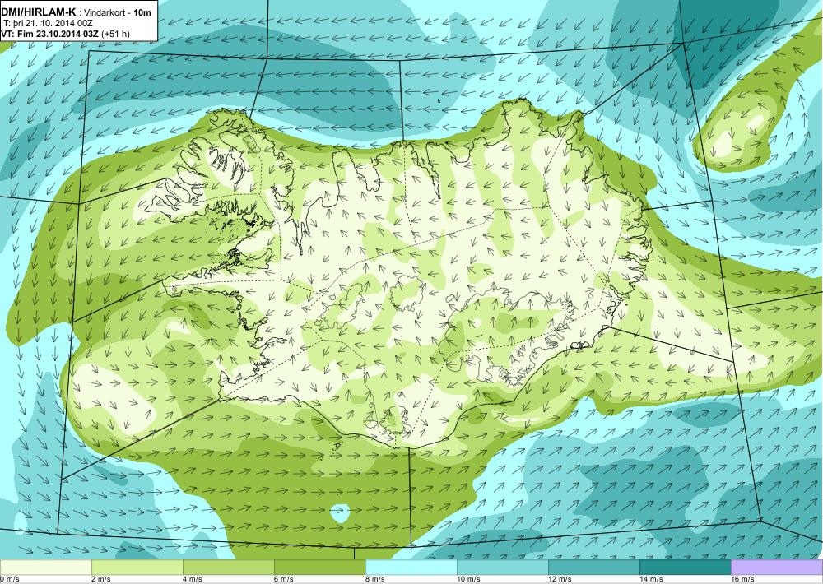The image size is (823, 584).
Task: Click the dark teal 14–16 m/s legend swatch
Action: click(685, 568)
